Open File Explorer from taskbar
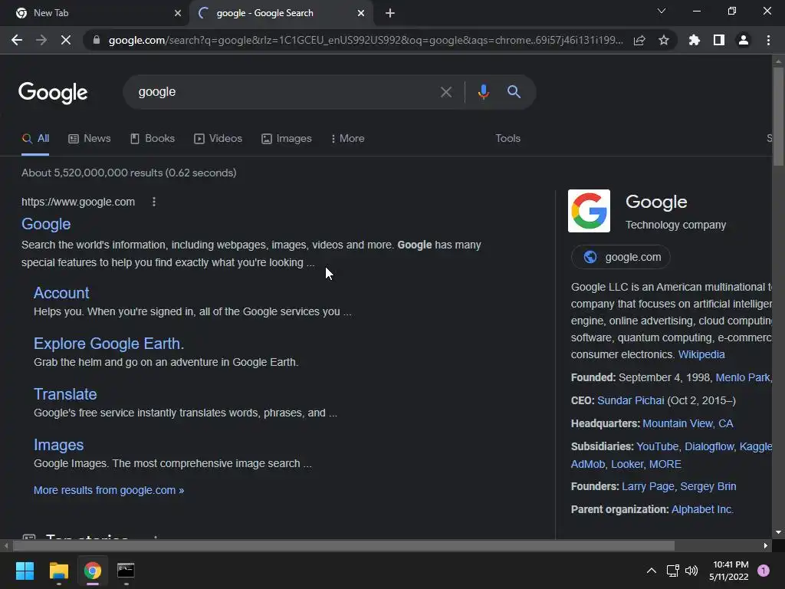 [58, 571]
